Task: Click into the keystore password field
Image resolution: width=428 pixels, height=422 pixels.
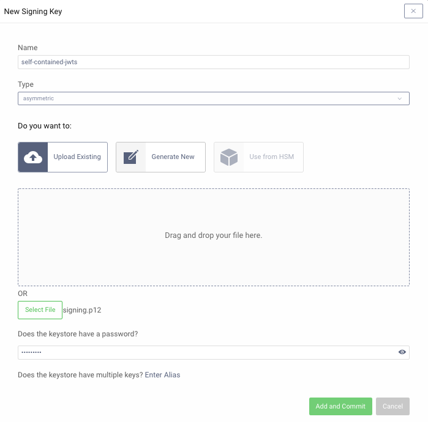Action: coord(205,352)
